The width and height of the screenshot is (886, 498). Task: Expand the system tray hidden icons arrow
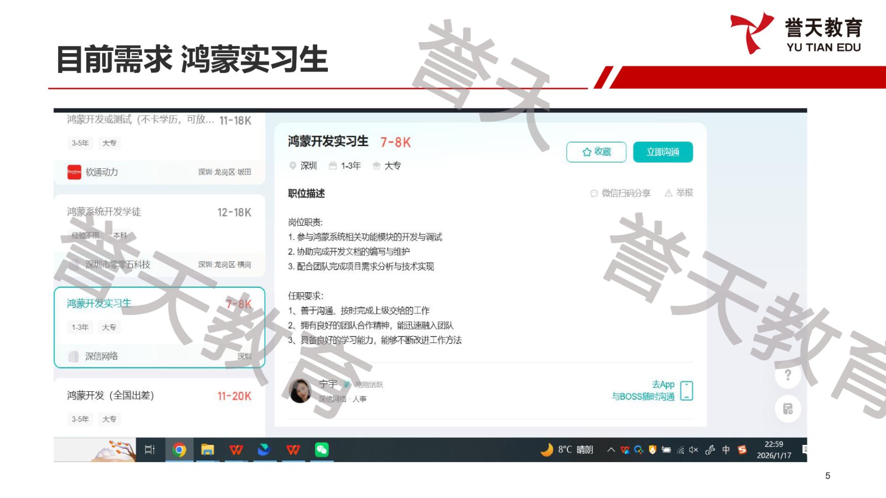611,450
